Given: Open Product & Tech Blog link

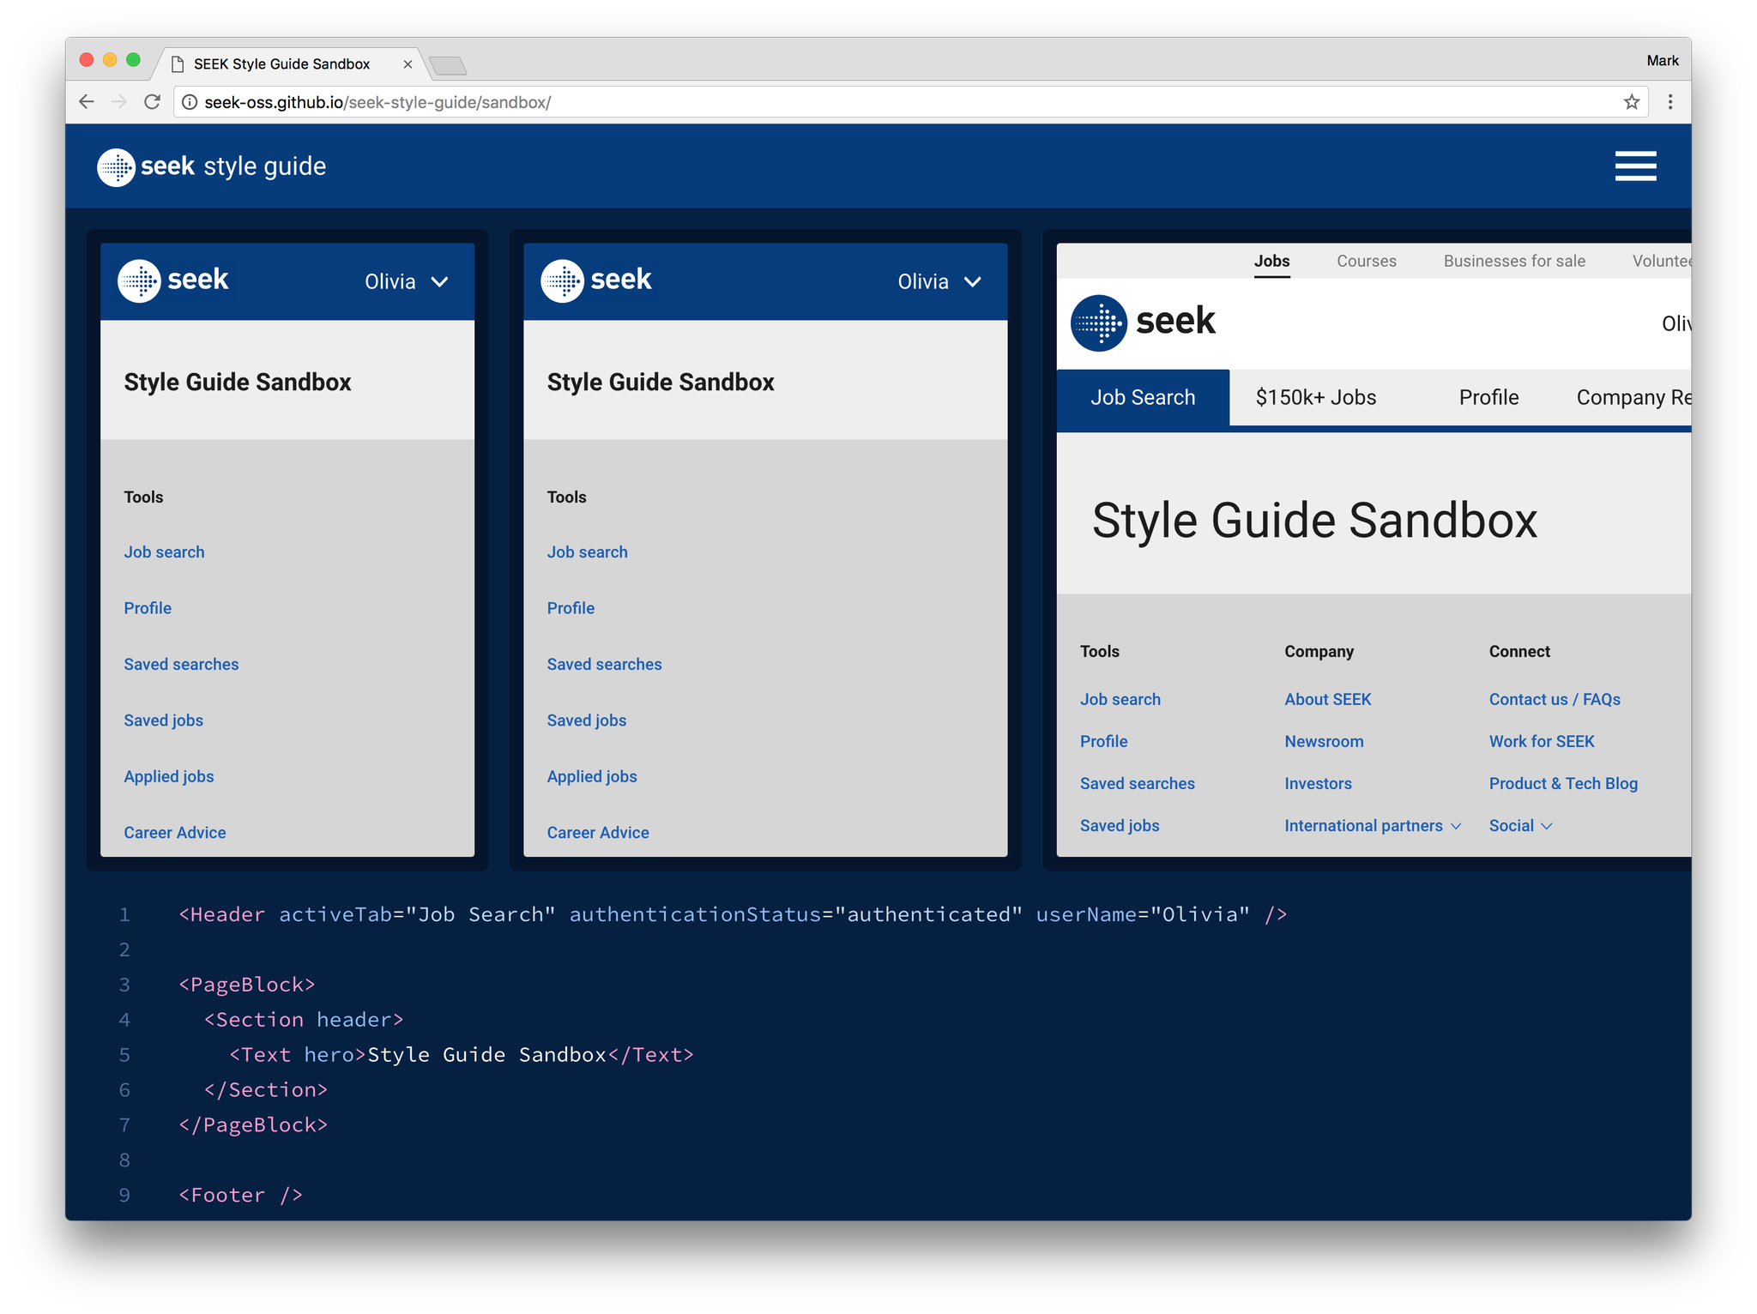Looking at the screenshot, I should pos(1563,784).
